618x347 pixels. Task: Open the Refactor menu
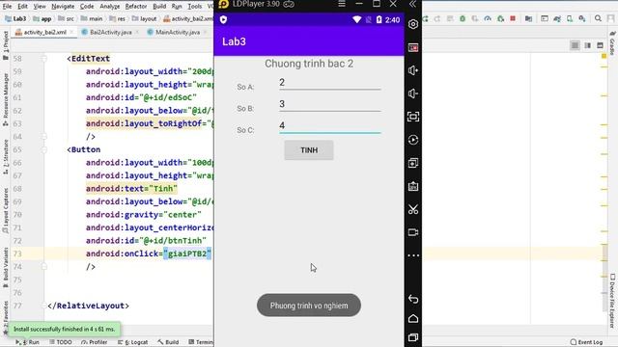(135, 7)
